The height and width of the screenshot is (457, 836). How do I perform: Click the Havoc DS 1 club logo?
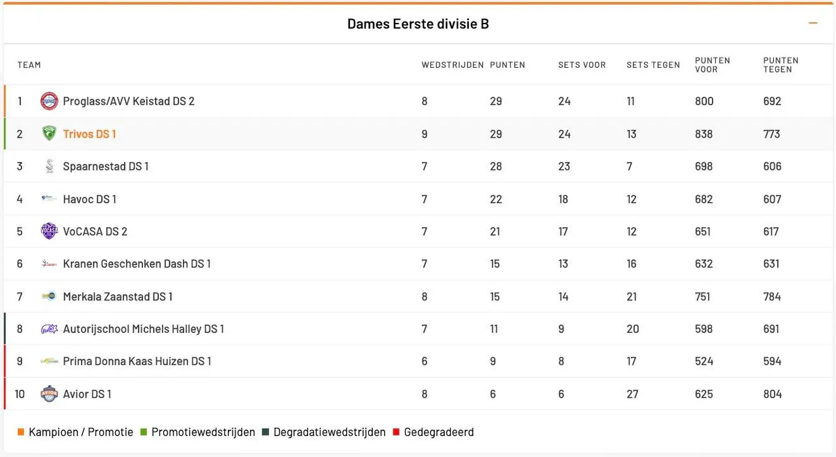[49, 198]
